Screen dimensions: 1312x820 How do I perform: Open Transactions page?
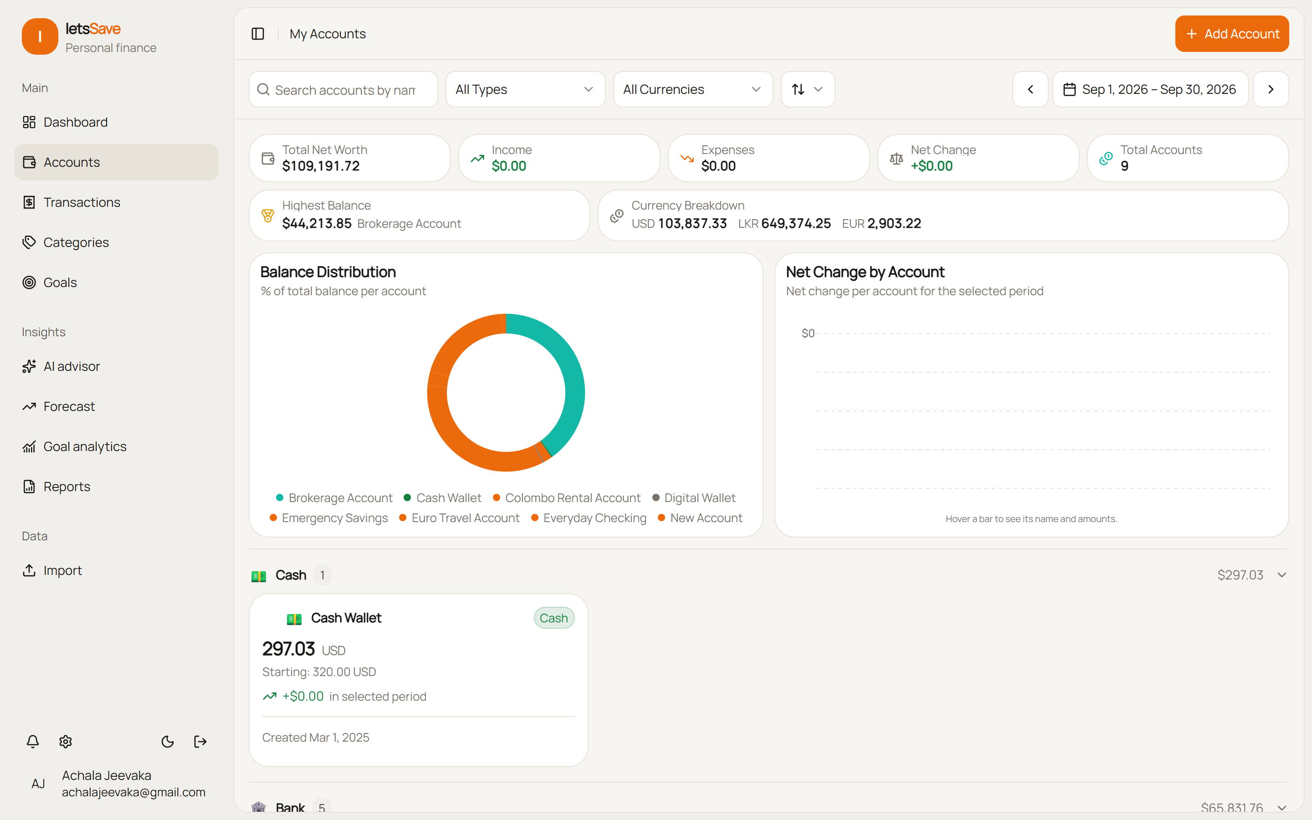(117, 202)
